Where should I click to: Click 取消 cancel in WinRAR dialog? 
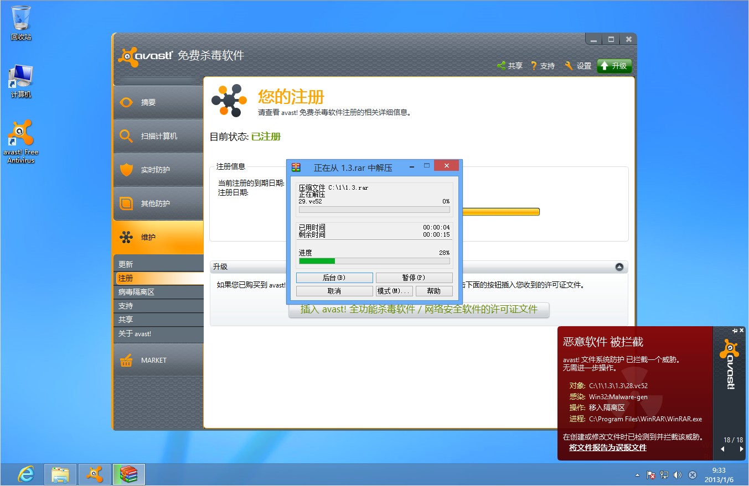pos(334,291)
